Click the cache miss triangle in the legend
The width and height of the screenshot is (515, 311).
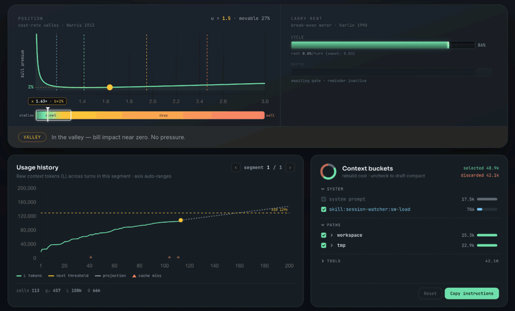click(x=134, y=276)
